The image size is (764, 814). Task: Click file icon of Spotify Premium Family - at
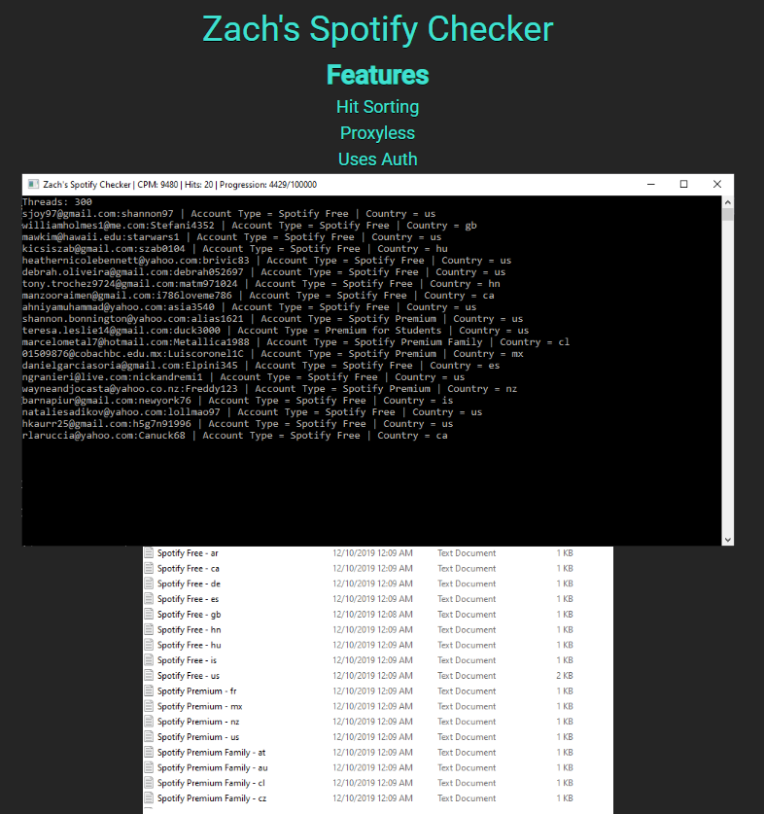point(149,752)
